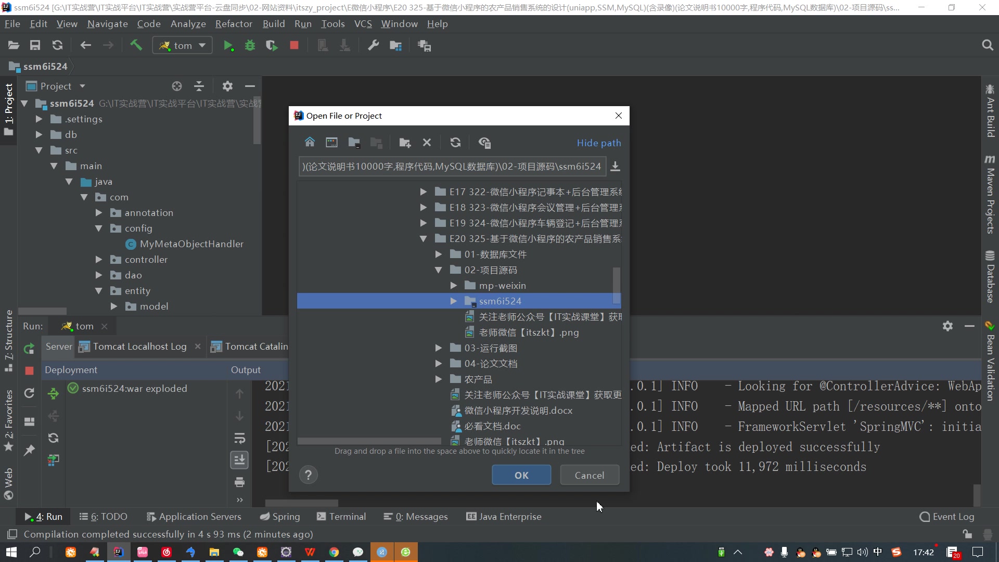Open Application Servers tool window
The image size is (999, 562).
point(194,517)
